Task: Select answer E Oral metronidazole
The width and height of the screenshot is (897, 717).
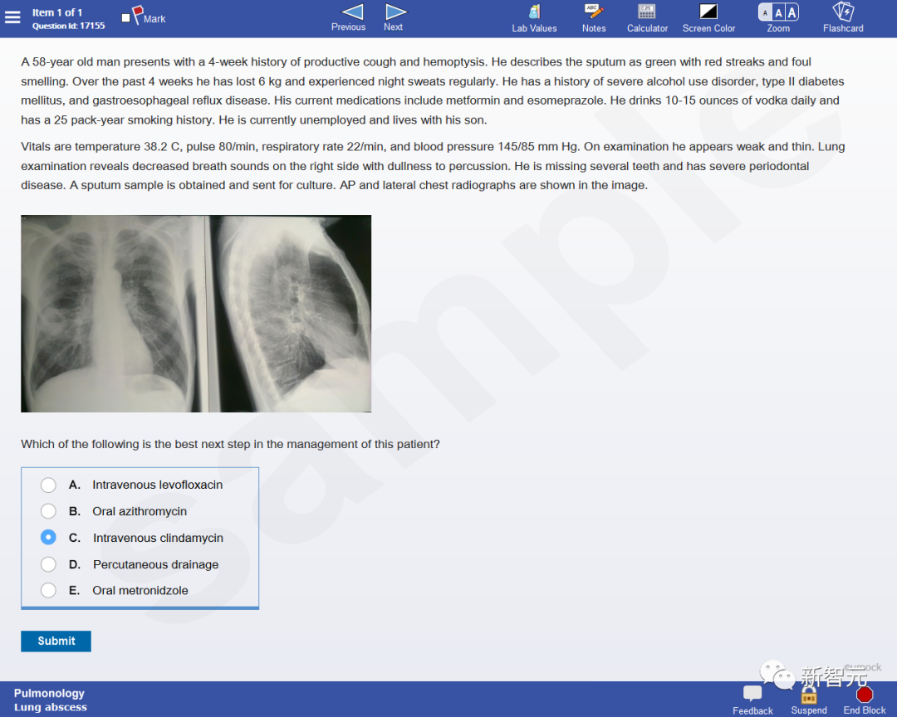Action: [x=49, y=590]
